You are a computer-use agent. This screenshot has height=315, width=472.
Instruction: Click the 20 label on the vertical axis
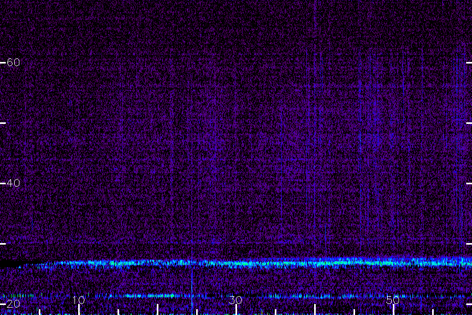13,303
